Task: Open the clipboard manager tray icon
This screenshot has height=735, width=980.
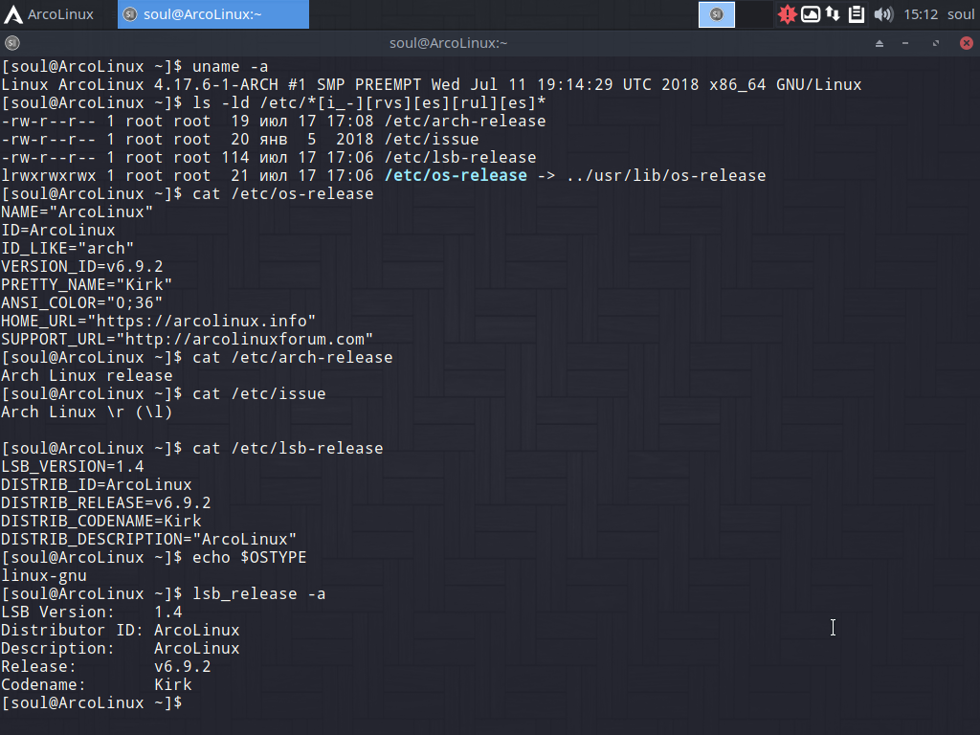Action: (857, 14)
